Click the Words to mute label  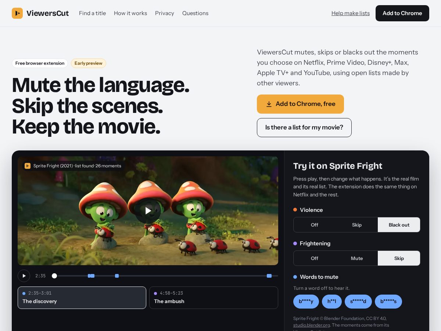[x=319, y=277]
